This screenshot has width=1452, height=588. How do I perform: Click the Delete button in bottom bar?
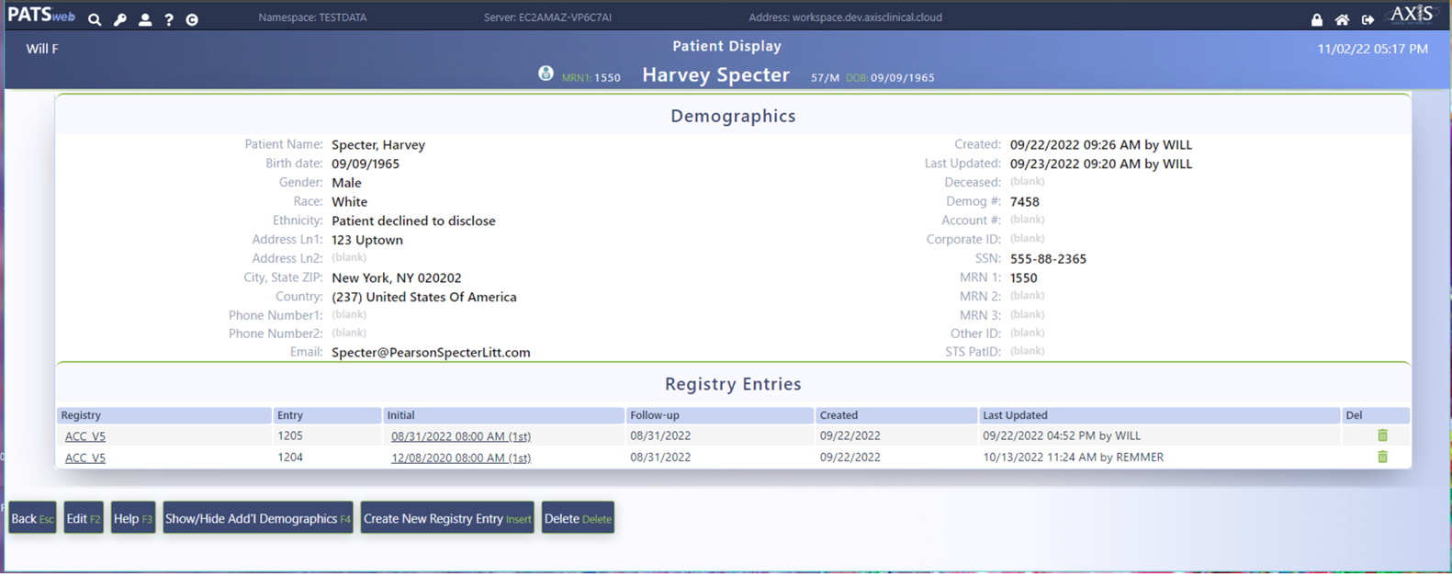[x=578, y=518]
